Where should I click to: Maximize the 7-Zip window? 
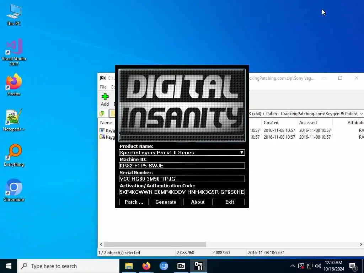[x=340, y=78]
